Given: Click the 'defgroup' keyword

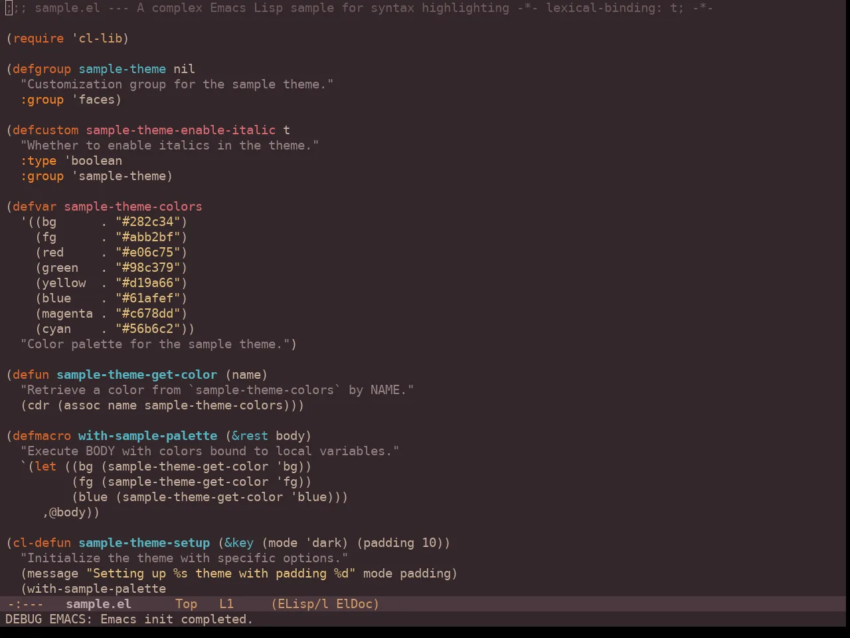Looking at the screenshot, I should 42,69.
